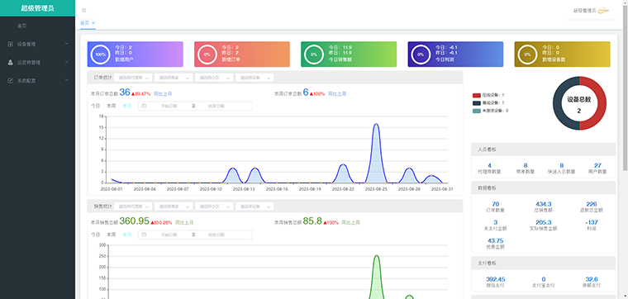
Task: Click the 系统配置 edit icon in sidebar
Action: coord(11,80)
